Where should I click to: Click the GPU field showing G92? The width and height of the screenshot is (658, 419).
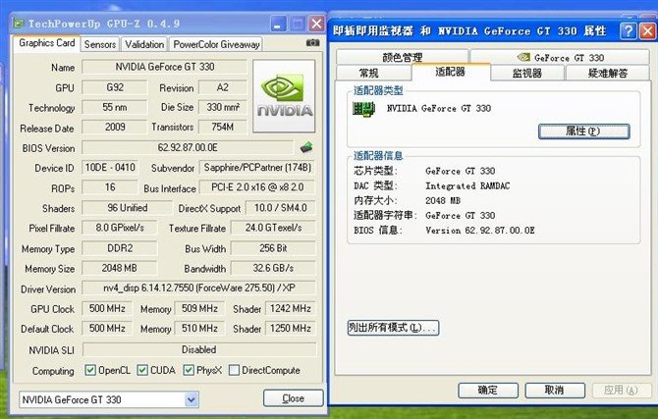coord(115,87)
